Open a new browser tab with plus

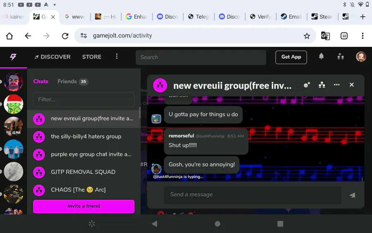pos(362,17)
